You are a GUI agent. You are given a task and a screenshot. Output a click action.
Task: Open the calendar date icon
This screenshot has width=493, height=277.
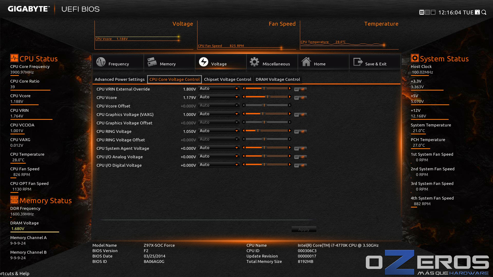click(x=477, y=12)
